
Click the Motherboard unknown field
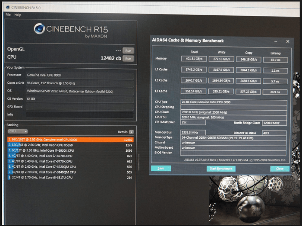[x=233, y=148]
